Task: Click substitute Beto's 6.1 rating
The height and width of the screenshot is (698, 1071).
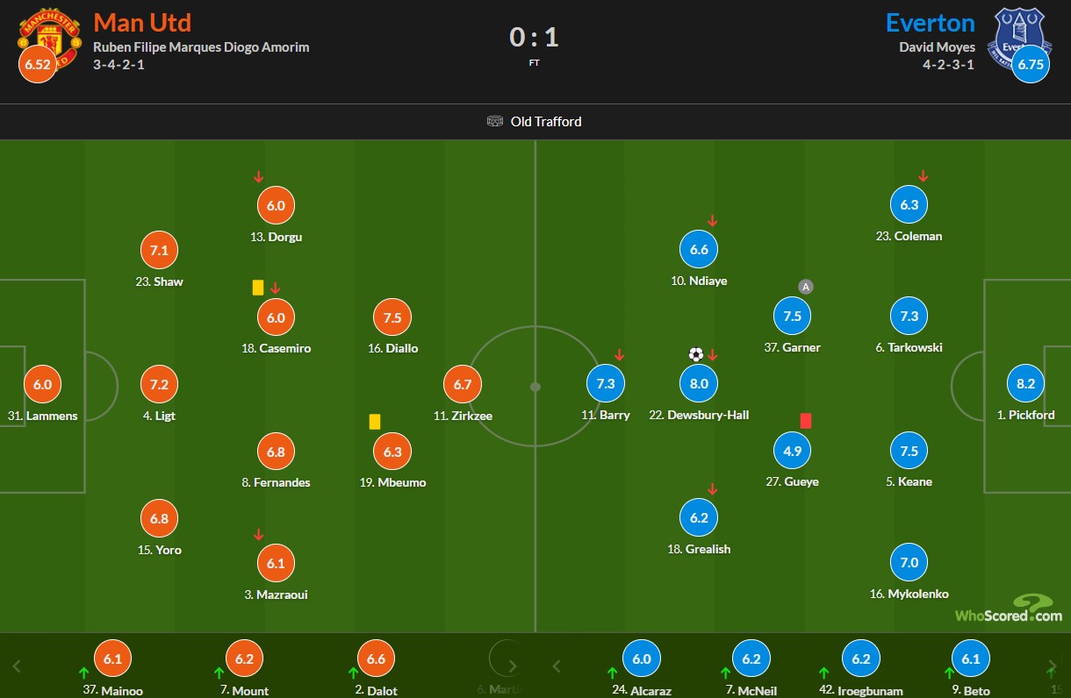Action: [x=971, y=659]
